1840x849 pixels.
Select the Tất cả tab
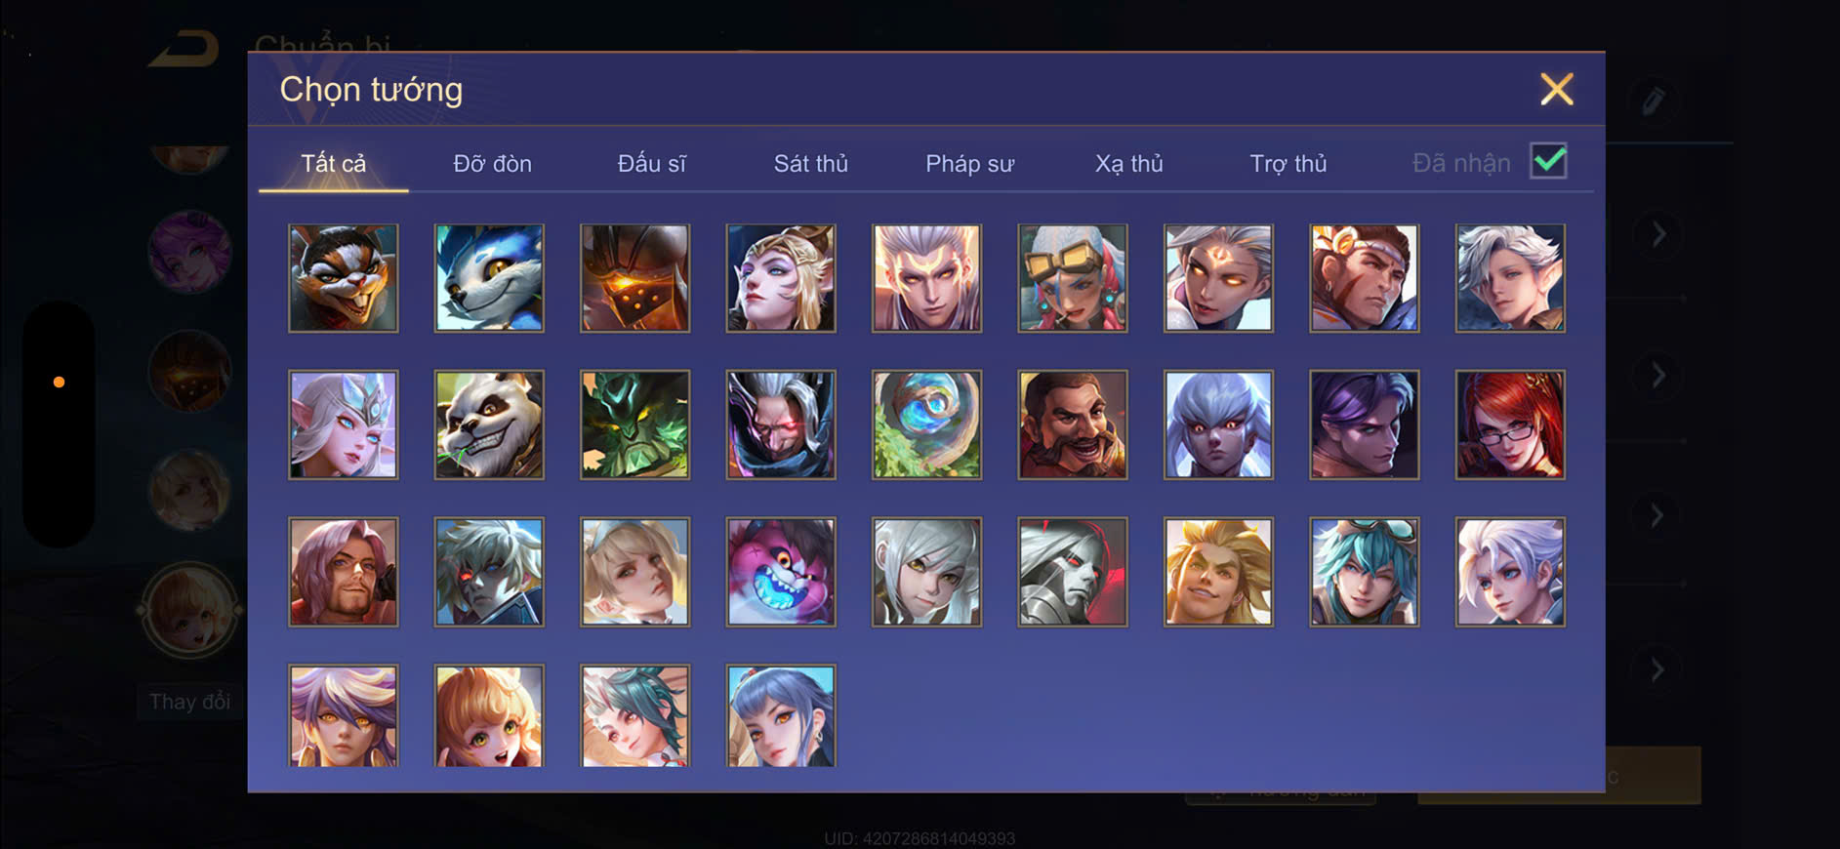click(x=333, y=163)
